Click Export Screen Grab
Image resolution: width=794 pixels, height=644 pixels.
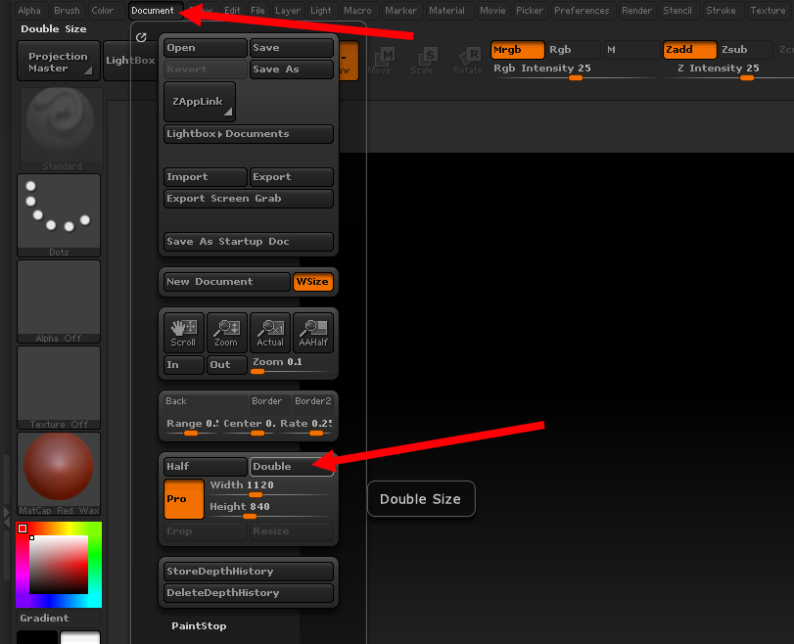click(x=249, y=199)
